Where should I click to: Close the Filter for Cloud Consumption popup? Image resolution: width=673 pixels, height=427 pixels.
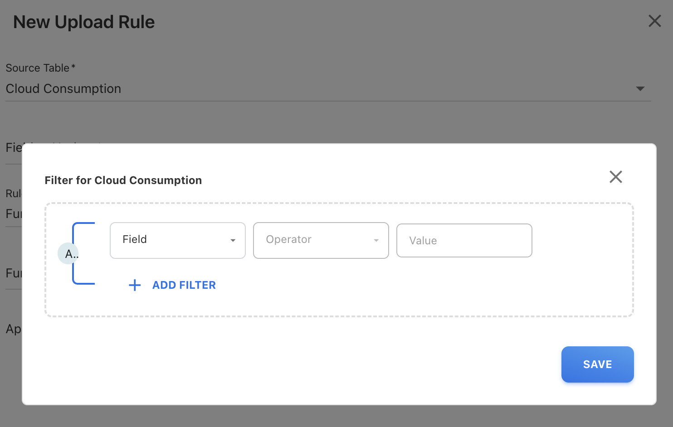(615, 177)
